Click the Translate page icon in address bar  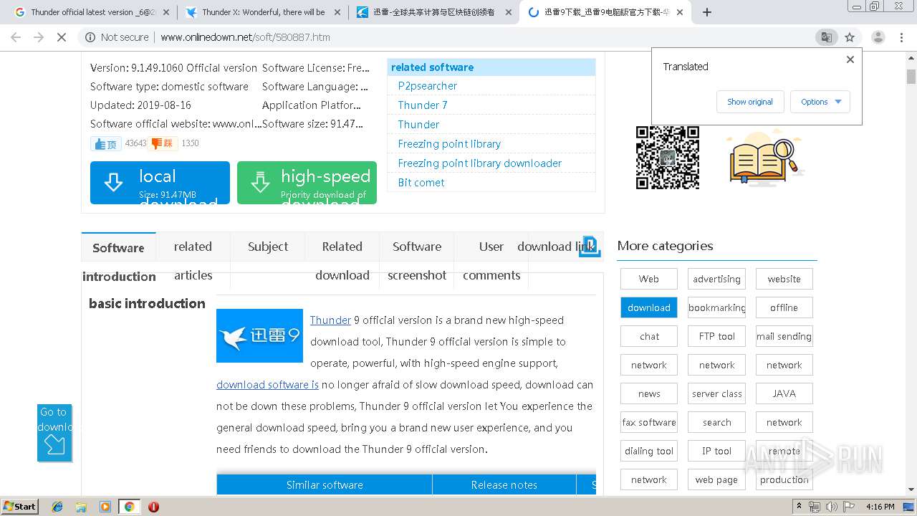826,37
